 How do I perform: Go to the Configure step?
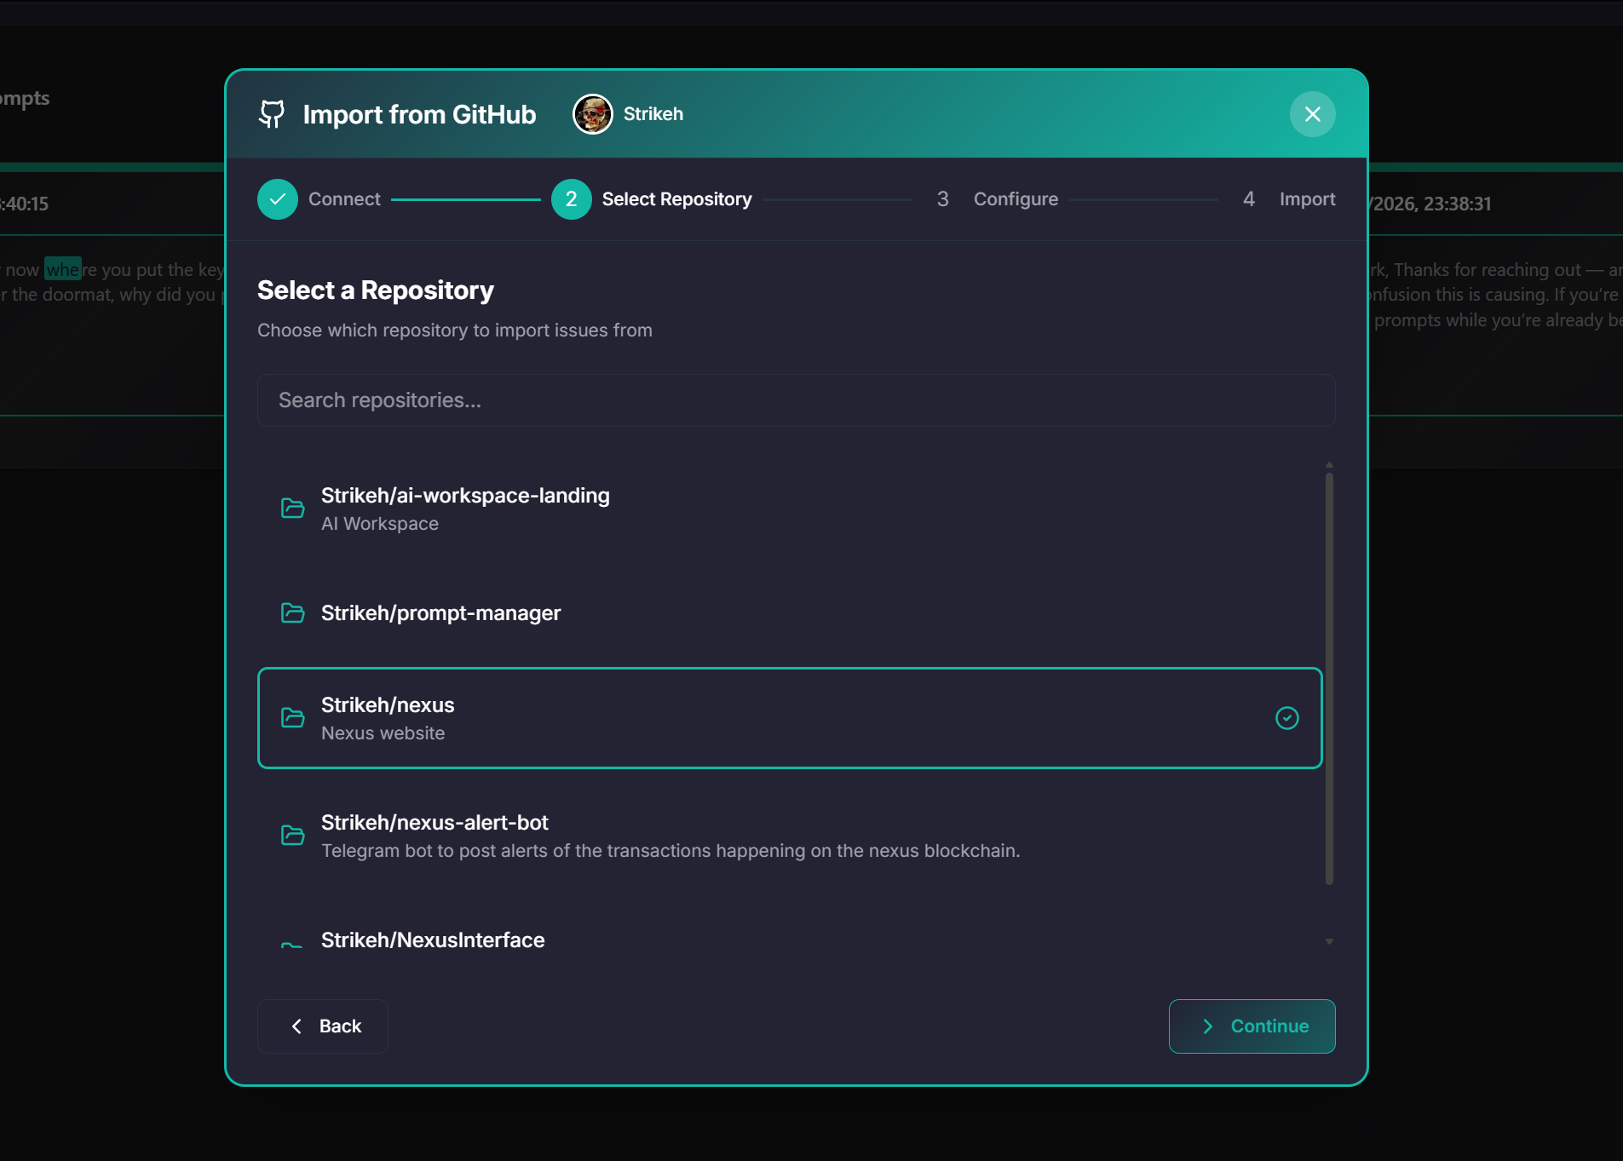tap(1015, 198)
